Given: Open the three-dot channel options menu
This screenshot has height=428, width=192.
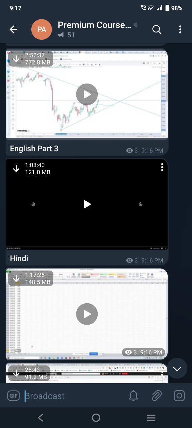Looking at the screenshot, I should (x=180, y=29).
